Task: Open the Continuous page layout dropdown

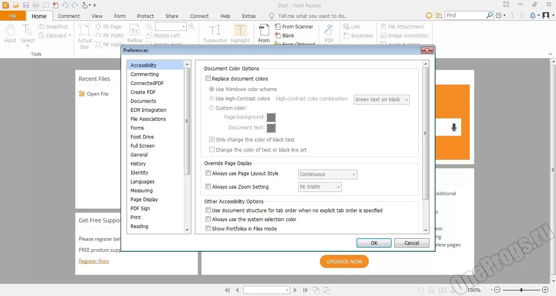Action: pos(328,174)
